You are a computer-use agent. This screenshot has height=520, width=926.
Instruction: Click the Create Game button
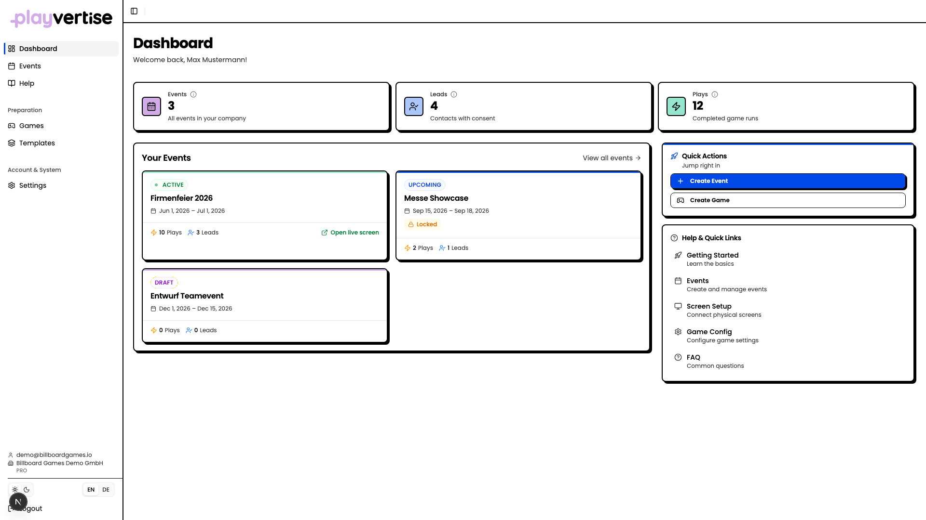[788, 200]
